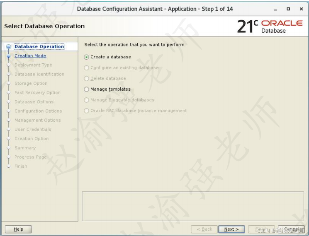Click Configuration Options step

[x=38, y=111]
